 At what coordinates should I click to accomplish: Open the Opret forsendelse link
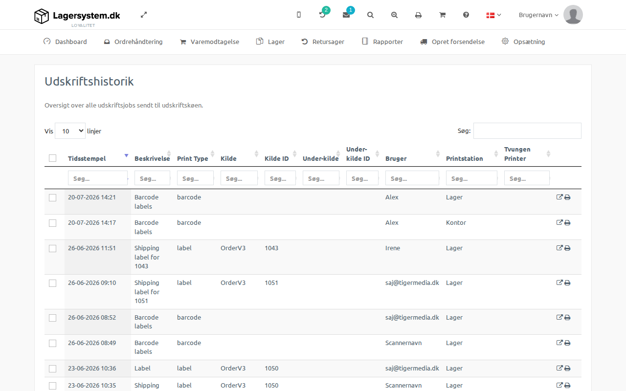[x=452, y=42]
